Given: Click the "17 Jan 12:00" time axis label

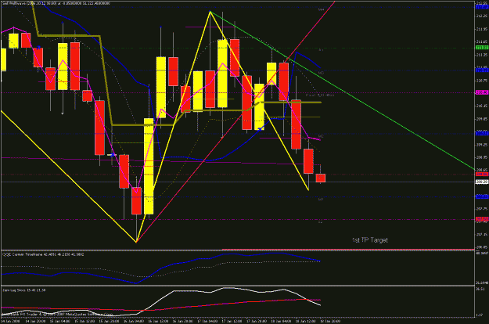Looking at the screenshot, I should tap(232, 321).
